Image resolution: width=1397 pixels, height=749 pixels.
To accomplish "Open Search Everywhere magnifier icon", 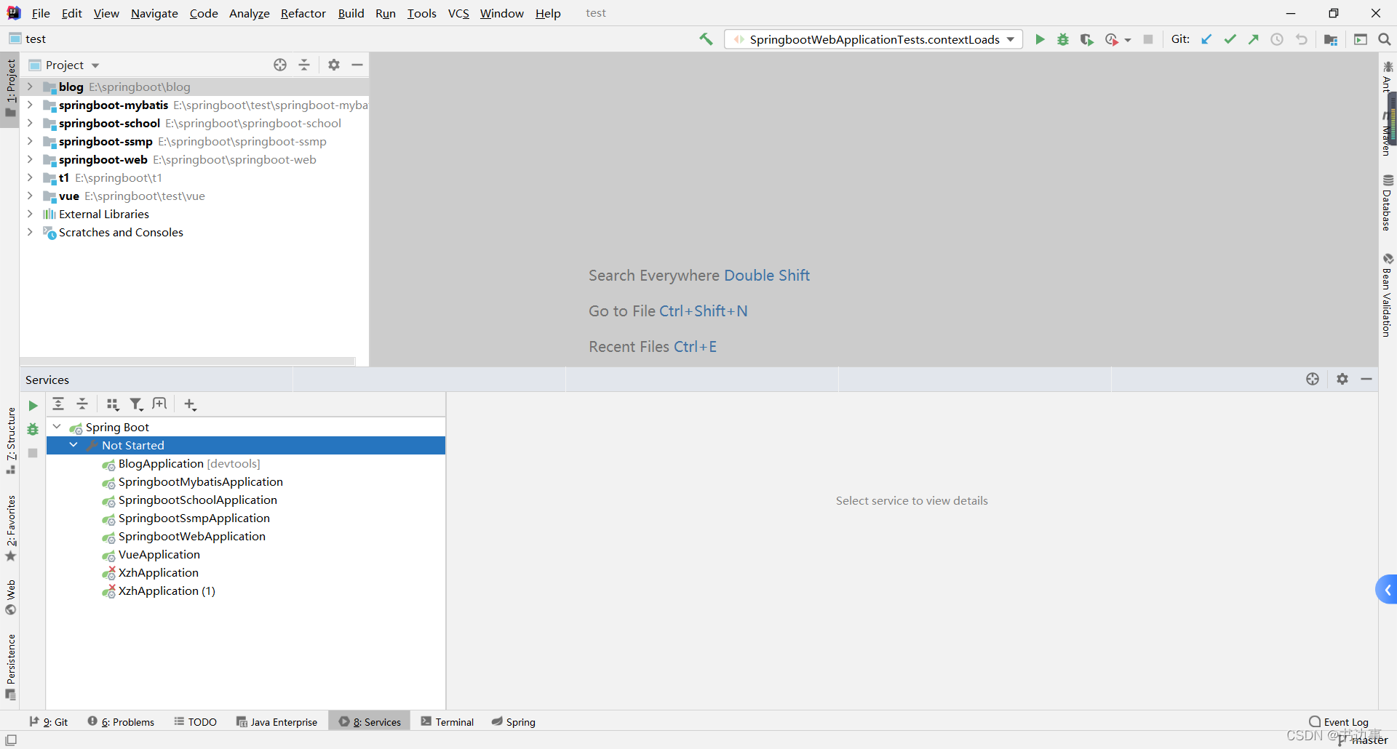I will point(1384,39).
